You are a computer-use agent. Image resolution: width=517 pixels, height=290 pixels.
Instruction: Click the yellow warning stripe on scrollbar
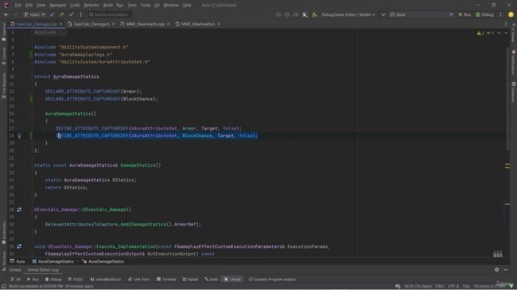[507, 166]
